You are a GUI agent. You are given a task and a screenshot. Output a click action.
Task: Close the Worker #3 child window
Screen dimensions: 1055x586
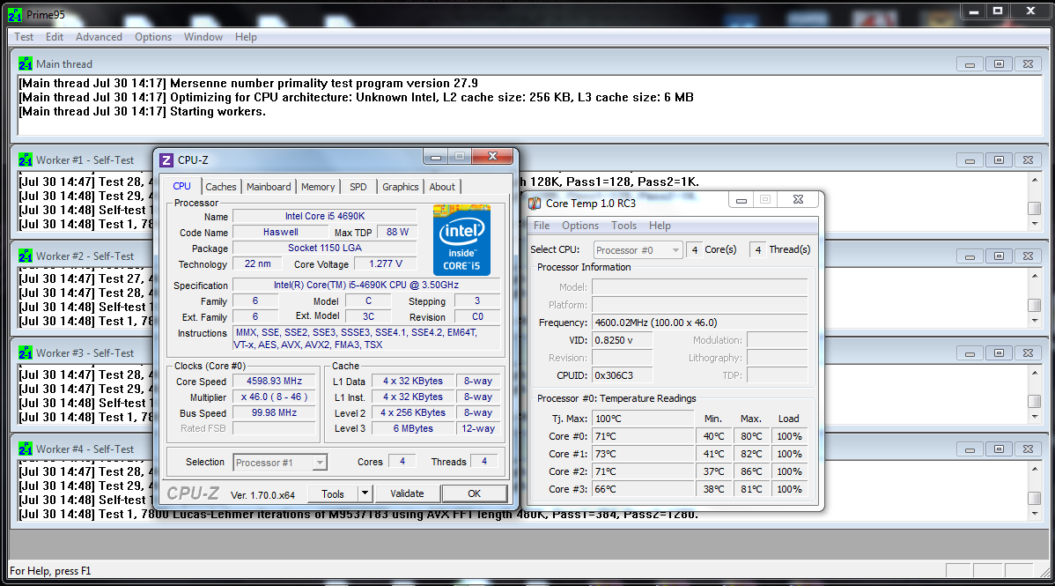[1028, 353]
